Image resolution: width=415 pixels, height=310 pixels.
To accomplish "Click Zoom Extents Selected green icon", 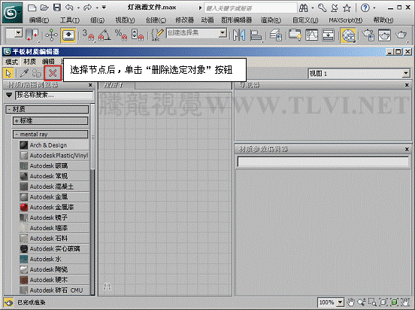I will coord(395,302).
